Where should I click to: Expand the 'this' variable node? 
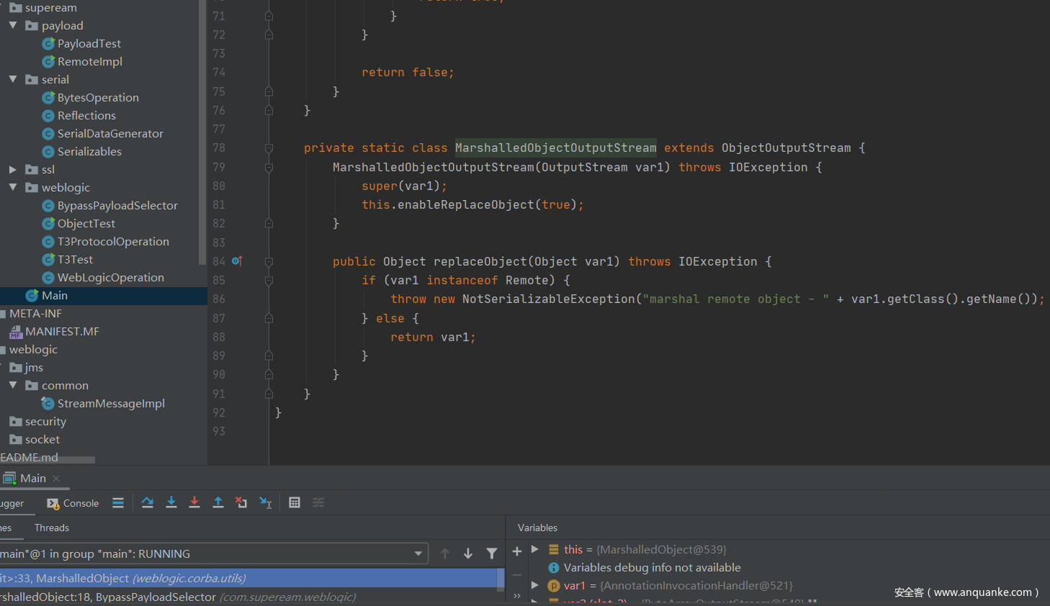(x=535, y=549)
